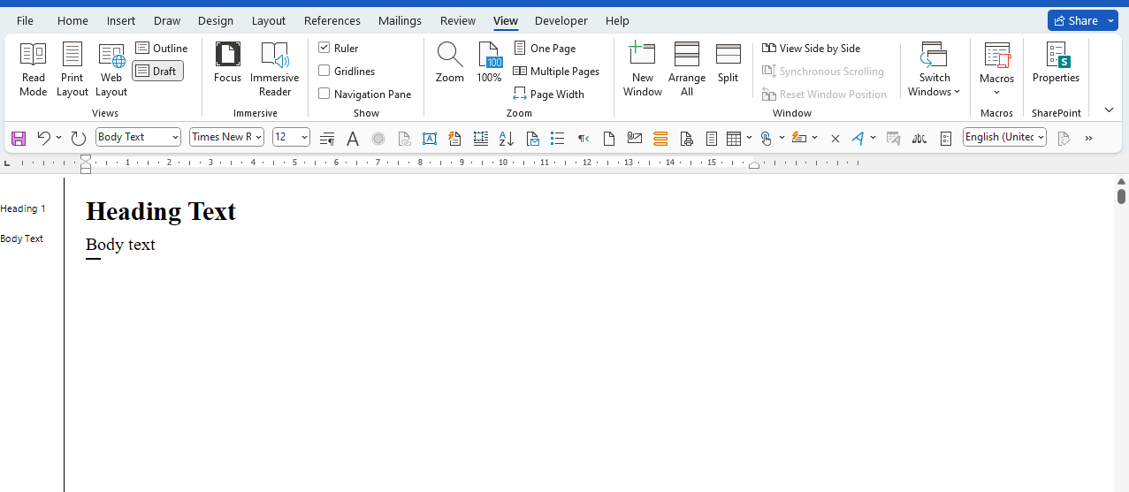Open the Zoom dialog magnifier
Screen dimensions: 1129x492
[450, 64]
